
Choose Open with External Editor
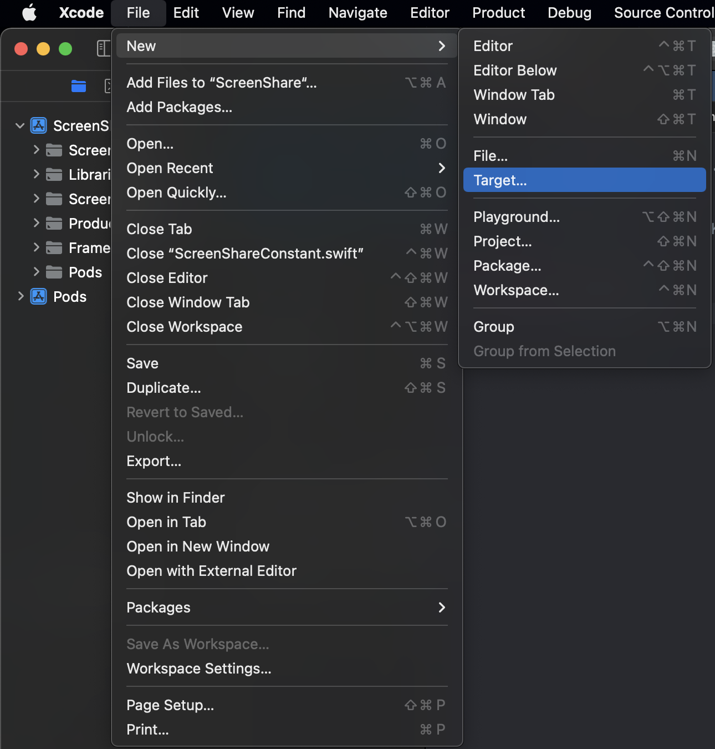point(287,571)
